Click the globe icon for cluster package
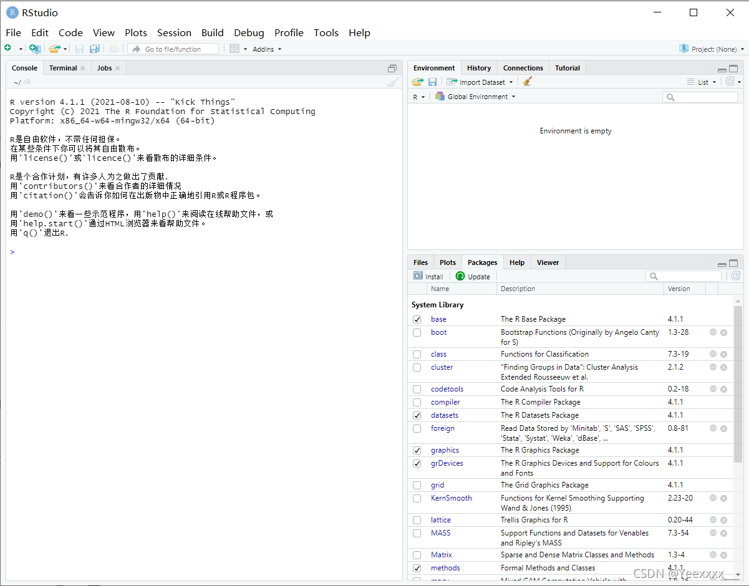 (713, 367)
